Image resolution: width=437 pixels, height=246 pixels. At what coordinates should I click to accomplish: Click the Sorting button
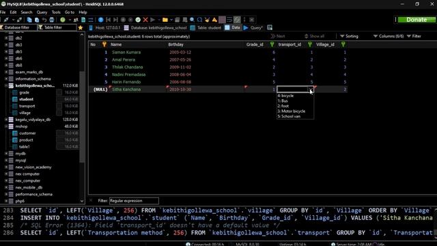tap(349, 36)
